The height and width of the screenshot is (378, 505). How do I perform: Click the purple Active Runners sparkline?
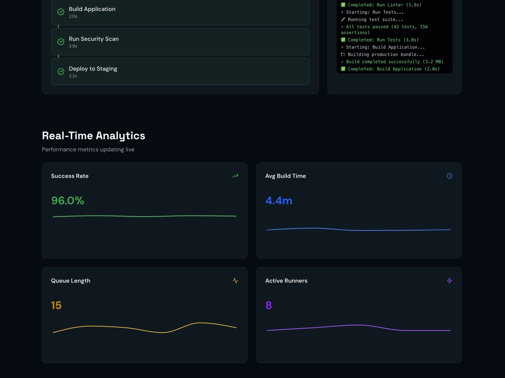[x=359, y=328]
